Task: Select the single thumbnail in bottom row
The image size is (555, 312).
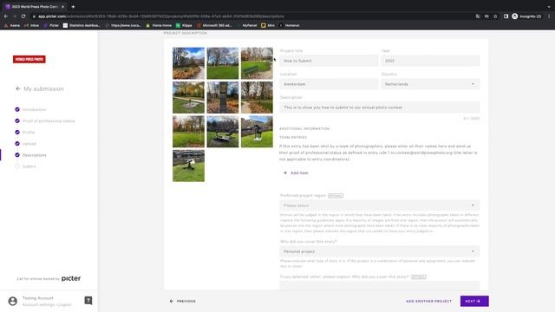Action: [x=189, y=166]
